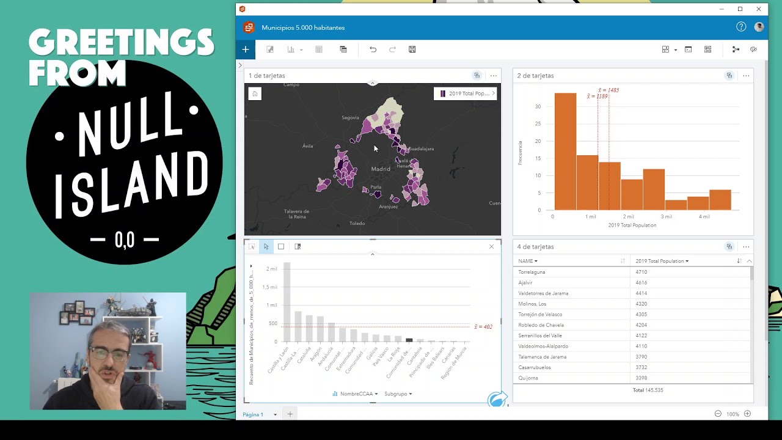Expand the data pane side arrow
Viewport: 782px width, 440px height.
point(239,65)
